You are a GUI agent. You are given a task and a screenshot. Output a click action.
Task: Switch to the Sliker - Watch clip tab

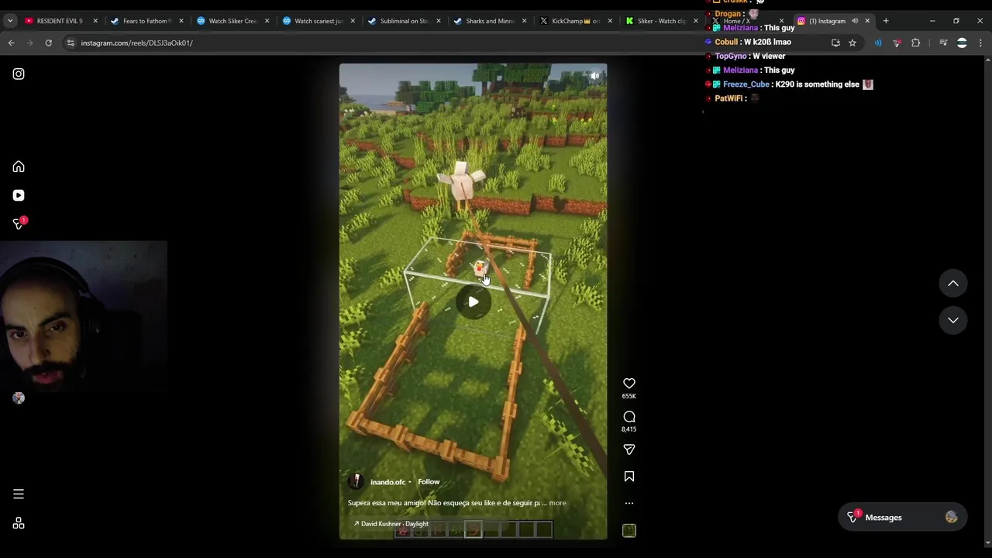pos(660,21)
